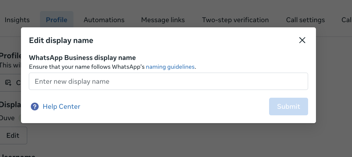This screenshot has width=352, height=157.
Task: Open the cut-off tab after Call settings
Action: [347, 20]
